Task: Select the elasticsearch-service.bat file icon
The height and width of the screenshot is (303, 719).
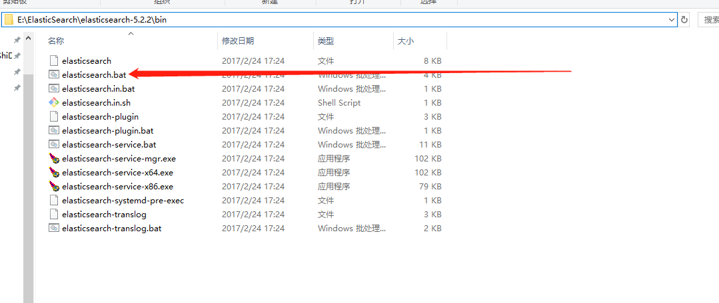Action: tap(54, 144)
